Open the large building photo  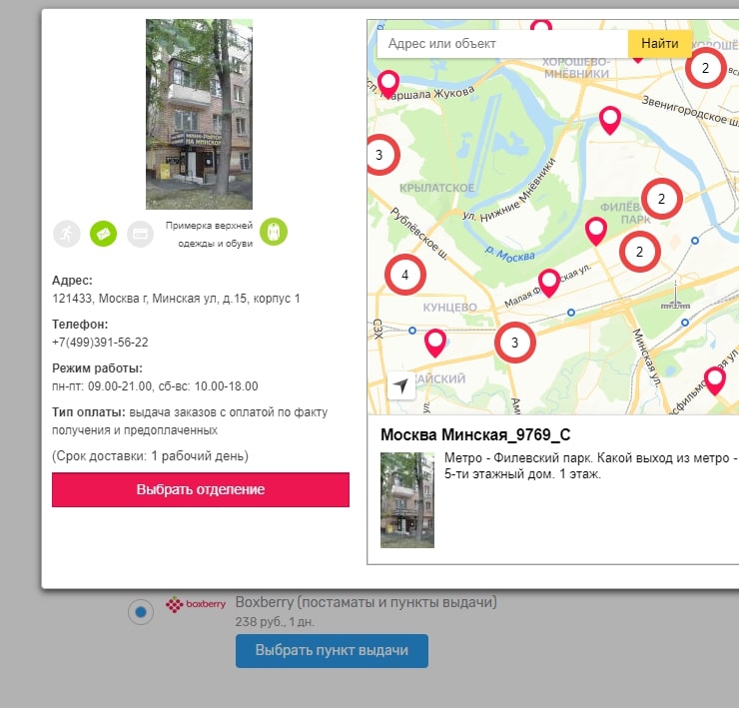coord(199,114)
